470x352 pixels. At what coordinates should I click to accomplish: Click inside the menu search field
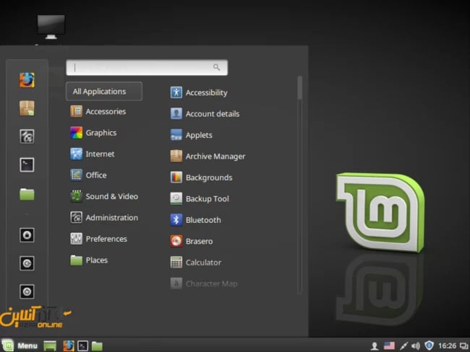147,68
